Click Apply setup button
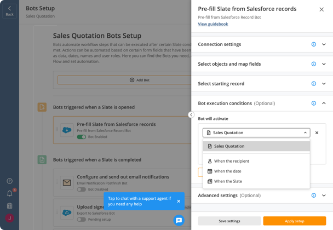 [295, 221]
